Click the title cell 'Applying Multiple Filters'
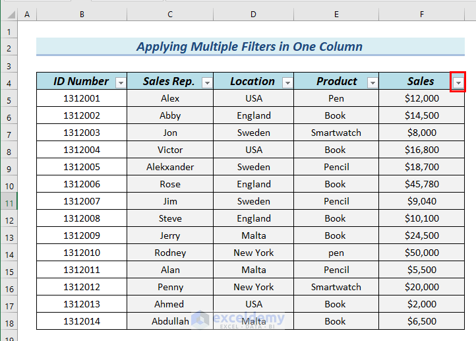 (x=250, y=46)
